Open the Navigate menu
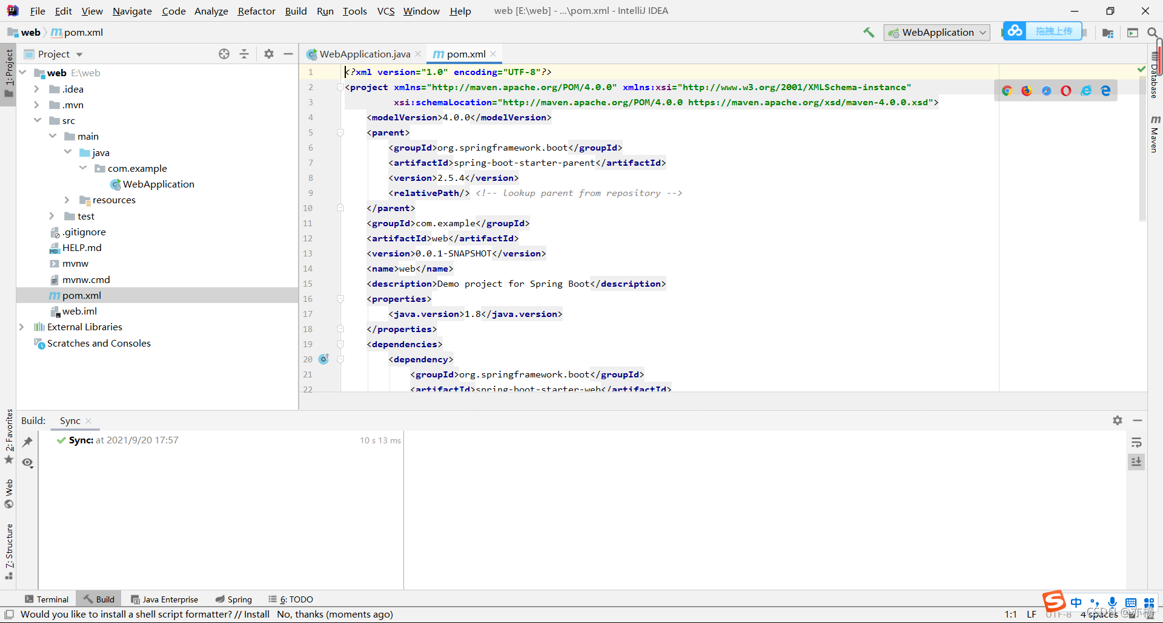1163x623 pixels. tap(132, 11)
